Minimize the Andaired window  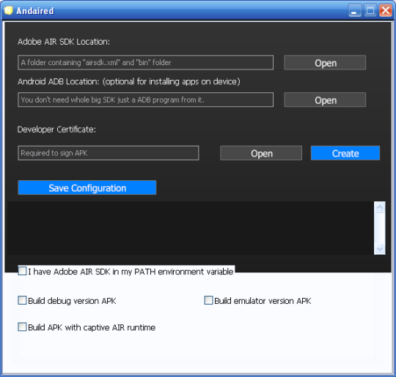[x=355, y=10]
